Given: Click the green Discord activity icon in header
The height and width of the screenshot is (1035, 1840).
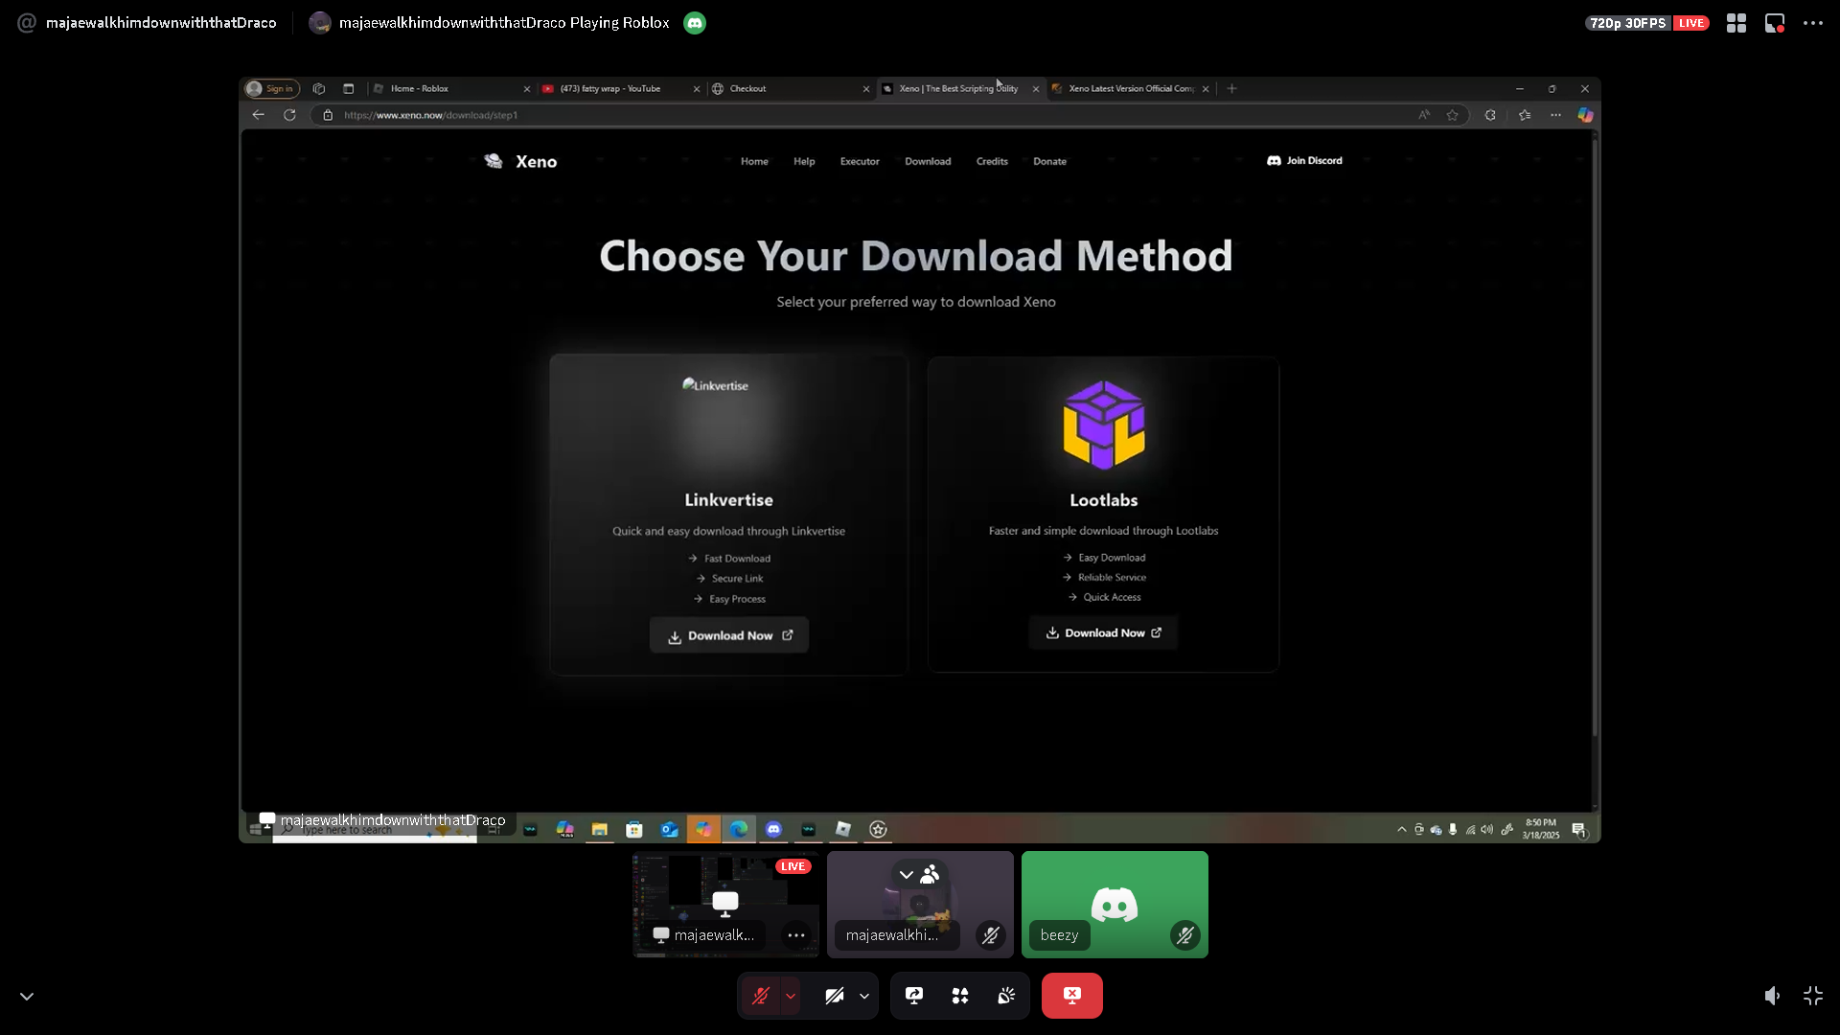Looking at the screenshot, I should (695, 23).
